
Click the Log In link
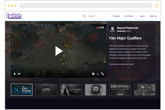[142, 16]
